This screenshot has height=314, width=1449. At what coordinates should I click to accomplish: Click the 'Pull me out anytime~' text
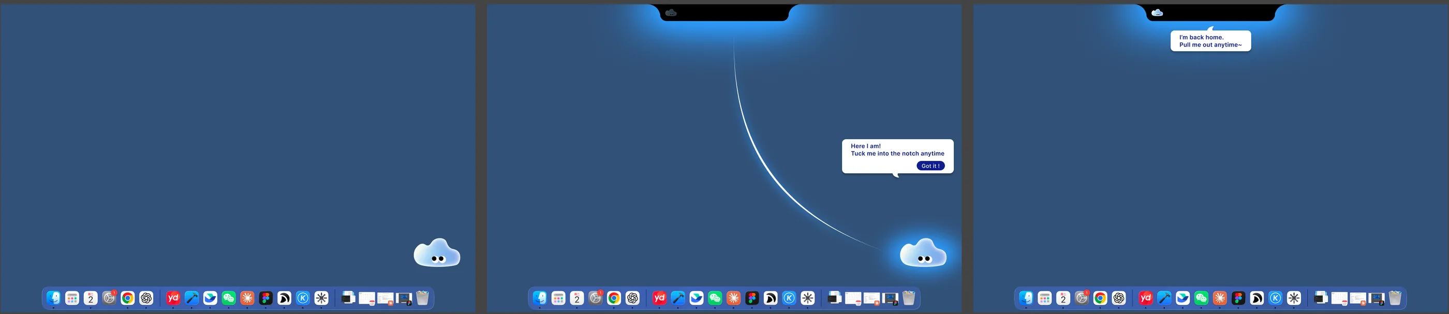click(1210, 44)
